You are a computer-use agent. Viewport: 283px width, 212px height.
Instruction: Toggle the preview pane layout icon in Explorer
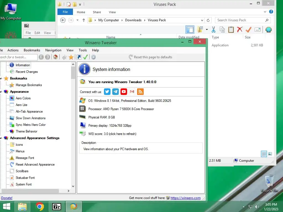click(x=190, y=30)
